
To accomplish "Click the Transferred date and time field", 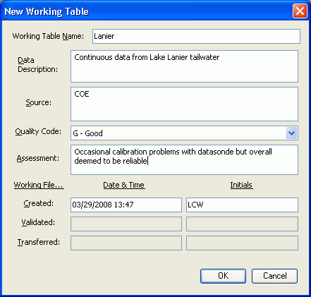I will [126, 243].
